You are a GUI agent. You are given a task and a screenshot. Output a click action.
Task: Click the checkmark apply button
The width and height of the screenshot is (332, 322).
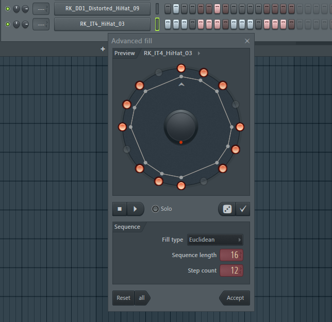(x=243, y=209)
